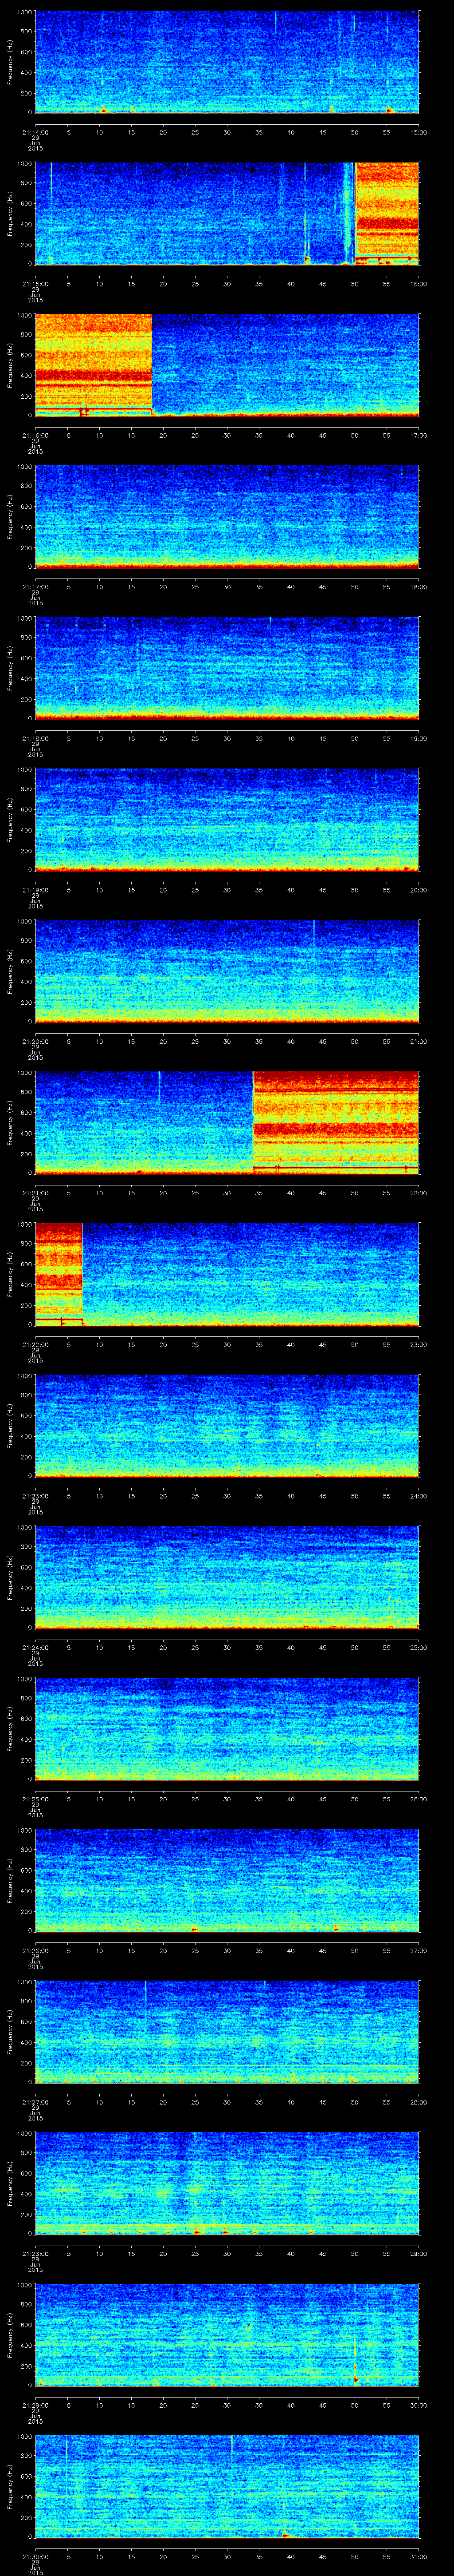This screenshot has height=2576, width=454.
Task: Click the 21:19:00 start time label
Action: 34,890
